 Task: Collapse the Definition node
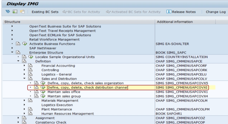[x=18, y=61]
